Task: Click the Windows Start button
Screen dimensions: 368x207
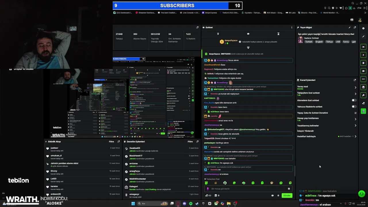Action: (133, 204)
